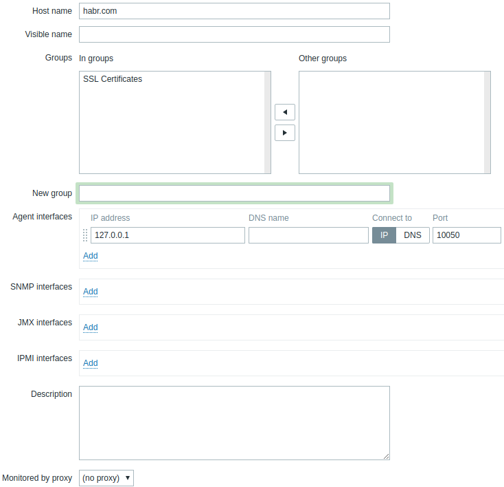Click Add for SNMP interfaces

tap(91, 292)
